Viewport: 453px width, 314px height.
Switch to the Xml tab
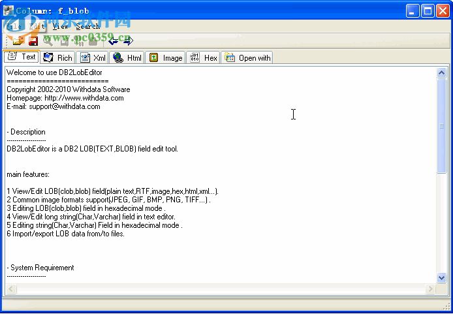coord(93,58)
